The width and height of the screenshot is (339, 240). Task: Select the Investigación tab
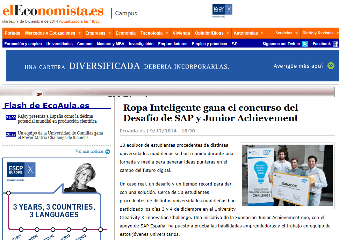coord(141,44)
